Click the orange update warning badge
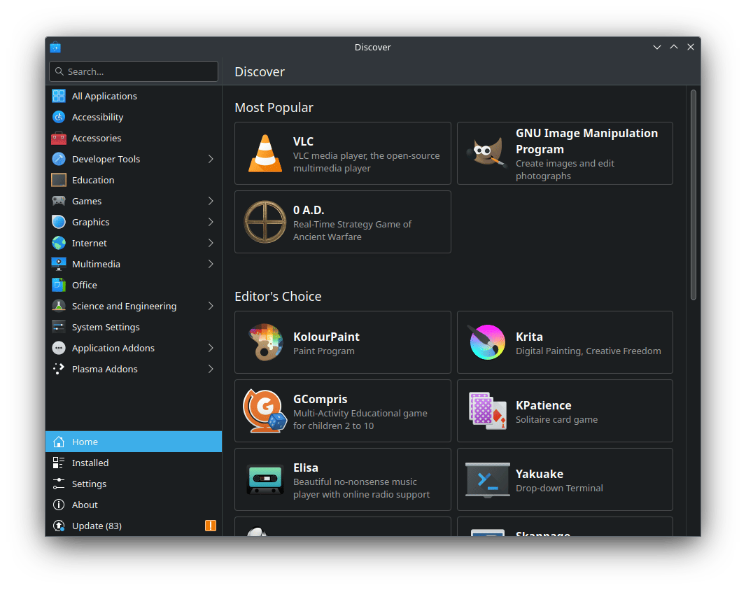This screenshot has height=590, width=746. (211, 526)
